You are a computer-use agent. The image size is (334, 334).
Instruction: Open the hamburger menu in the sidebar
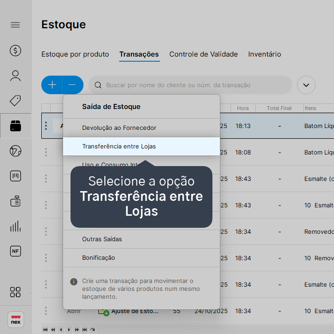tap(15, 25)
